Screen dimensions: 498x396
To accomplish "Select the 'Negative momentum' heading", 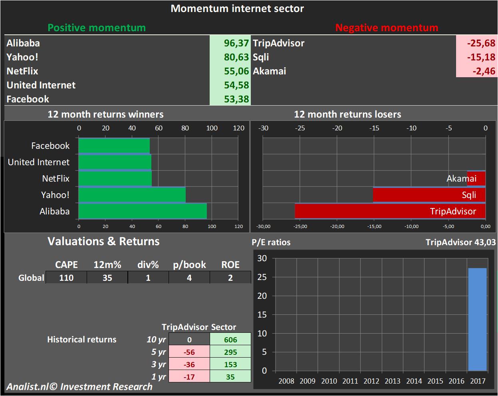I will [x=387, y=28].
